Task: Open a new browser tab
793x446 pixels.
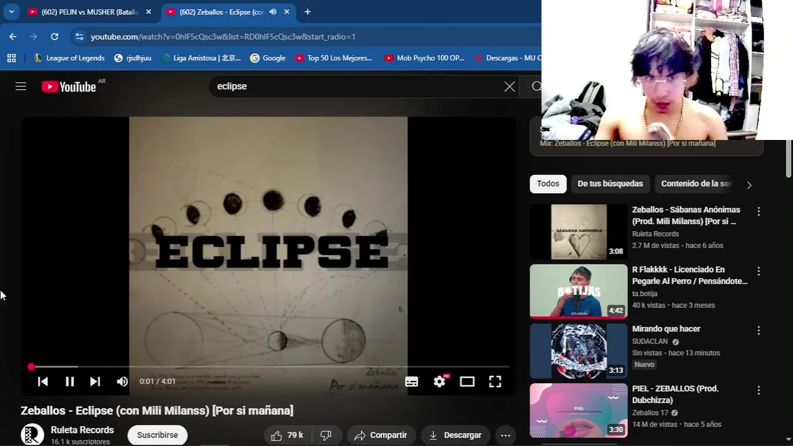Action: pos(307,12)
